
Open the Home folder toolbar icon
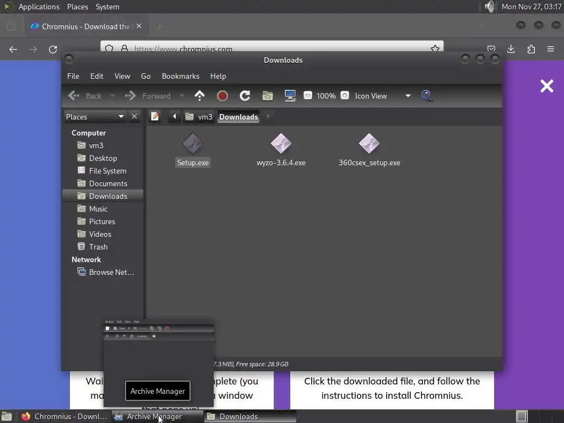tap(268, 96)
